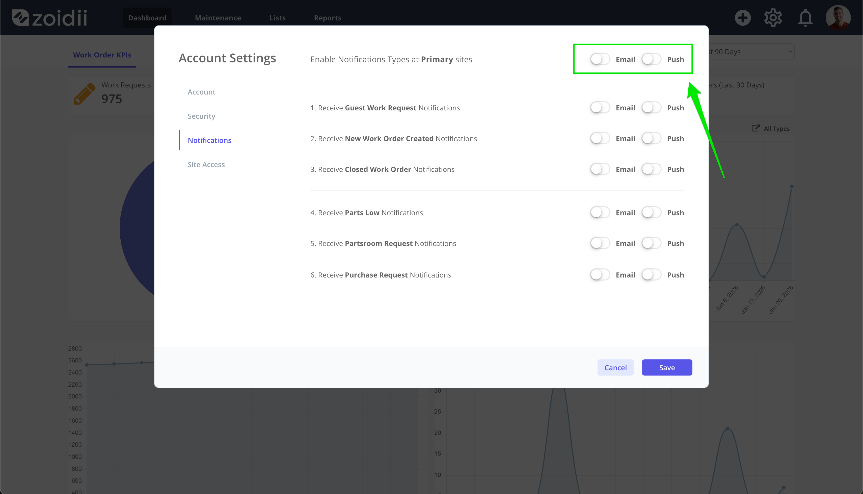This screenshot has height=494, width=863.
Task: Click the Account Settings heading
Action: click(x=227, y=58)
